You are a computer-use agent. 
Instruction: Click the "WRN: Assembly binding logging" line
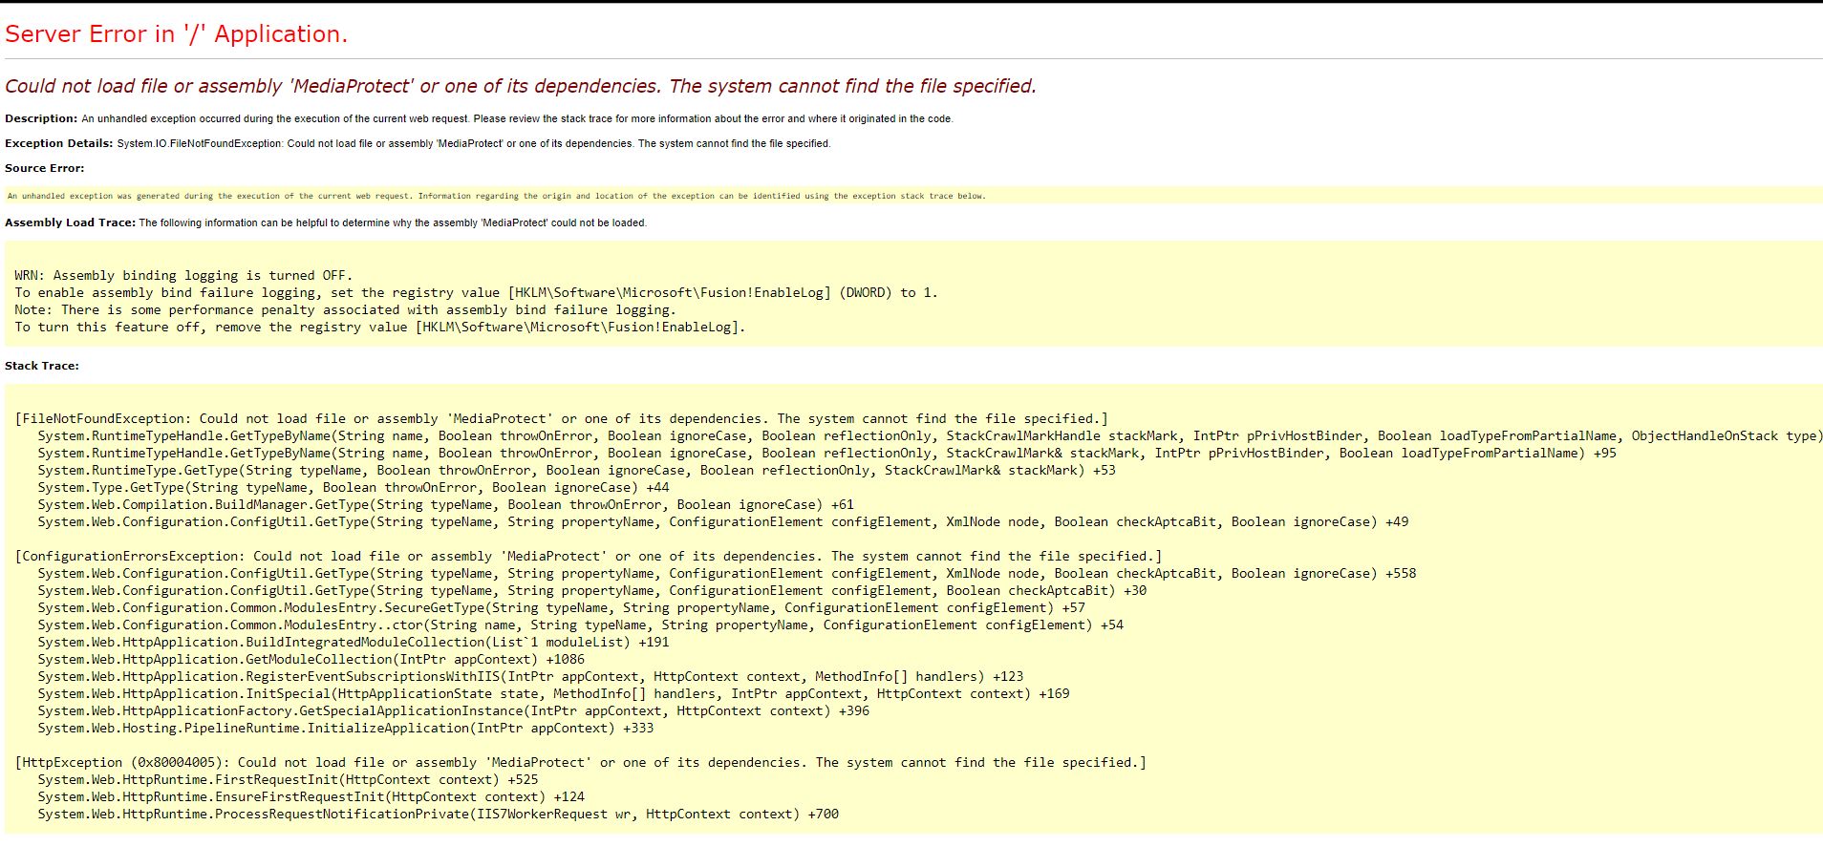pyautogui.click(x=183, y=275)
